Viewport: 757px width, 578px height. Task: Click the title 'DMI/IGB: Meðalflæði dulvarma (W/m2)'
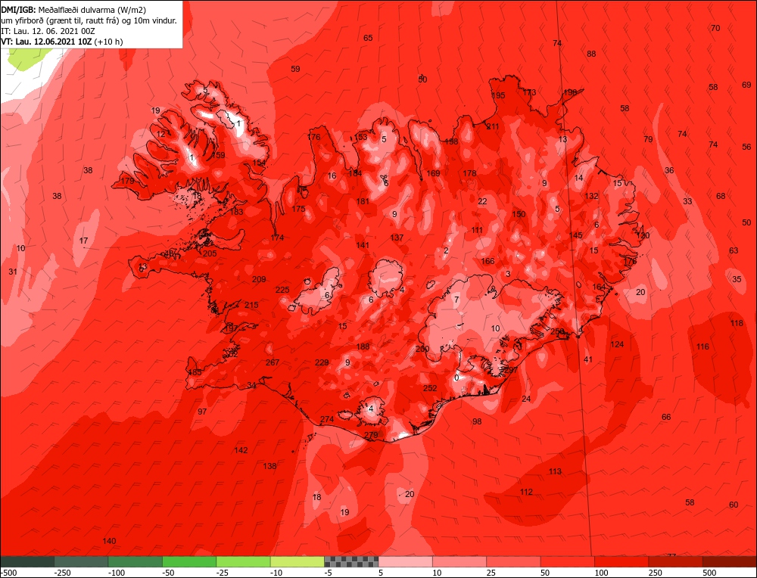pos(73,10)
